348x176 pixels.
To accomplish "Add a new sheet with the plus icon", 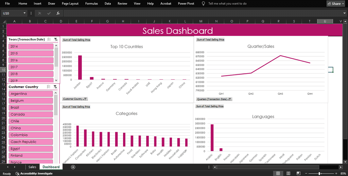I will pos(73,167).
